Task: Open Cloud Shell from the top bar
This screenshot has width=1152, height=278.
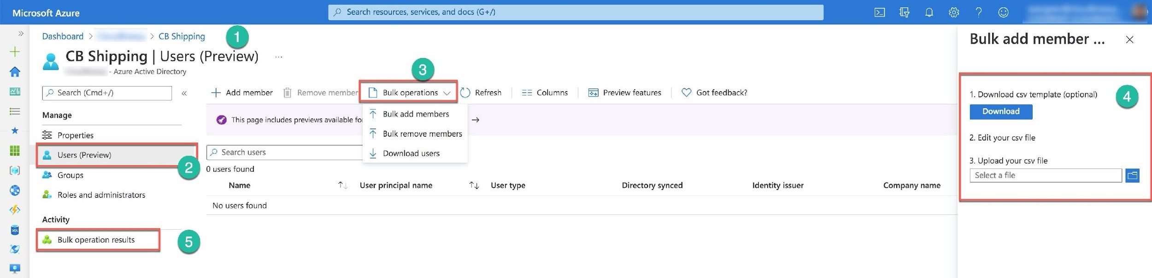Action: click(879, 12)
